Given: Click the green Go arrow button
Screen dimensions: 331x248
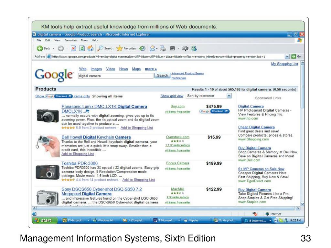Looking at the screenshot, I should [294, 57].
